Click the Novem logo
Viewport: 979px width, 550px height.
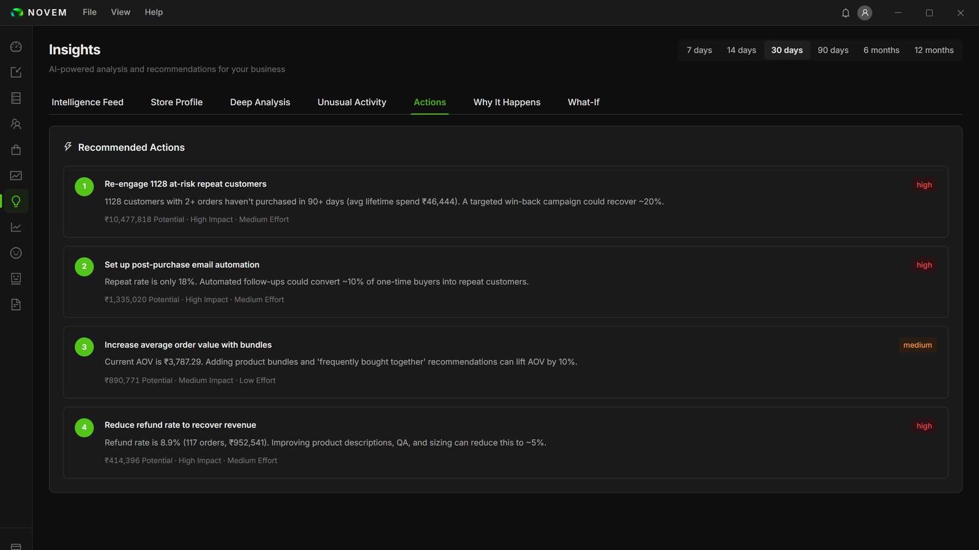pos(39,12)
